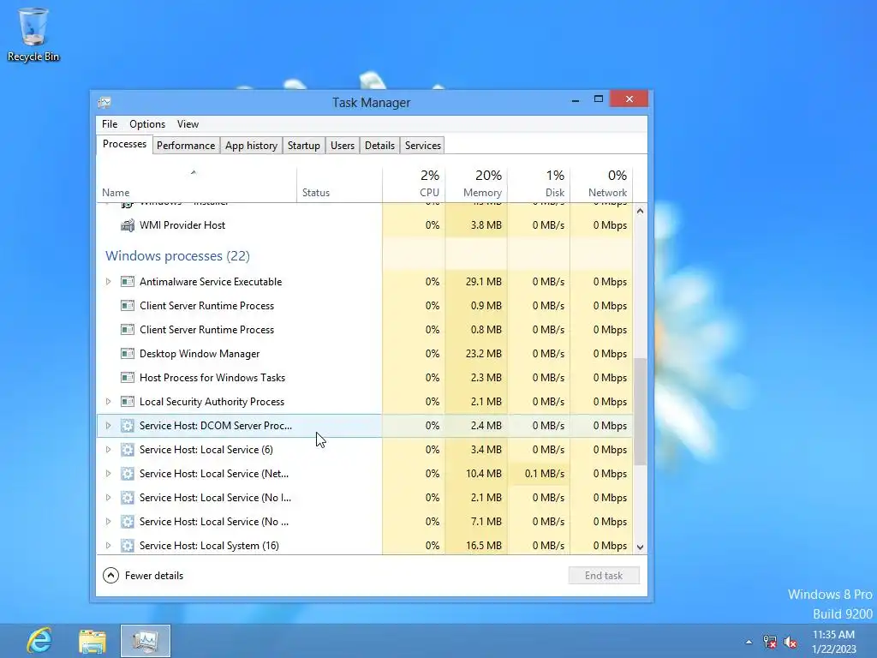
Task: Sort by the Name column header
Action: point(196,184)
